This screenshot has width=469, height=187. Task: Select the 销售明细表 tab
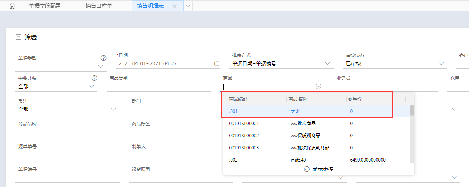[150, 6]
